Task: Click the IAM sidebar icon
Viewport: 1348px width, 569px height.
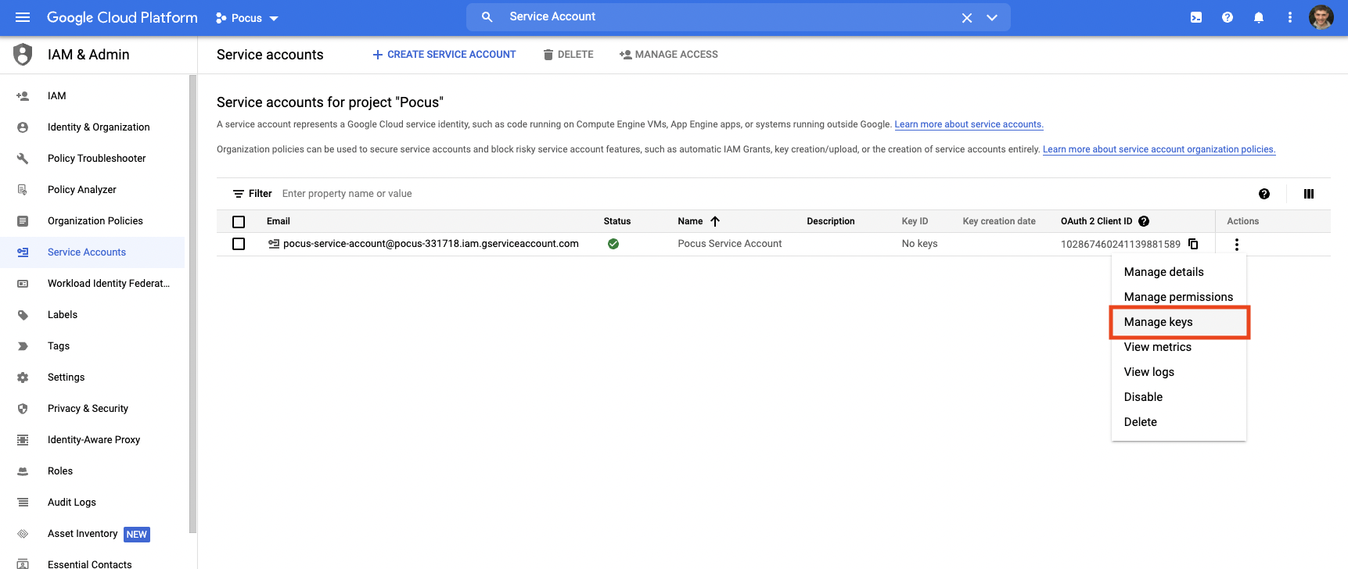Action: [23, 95]
